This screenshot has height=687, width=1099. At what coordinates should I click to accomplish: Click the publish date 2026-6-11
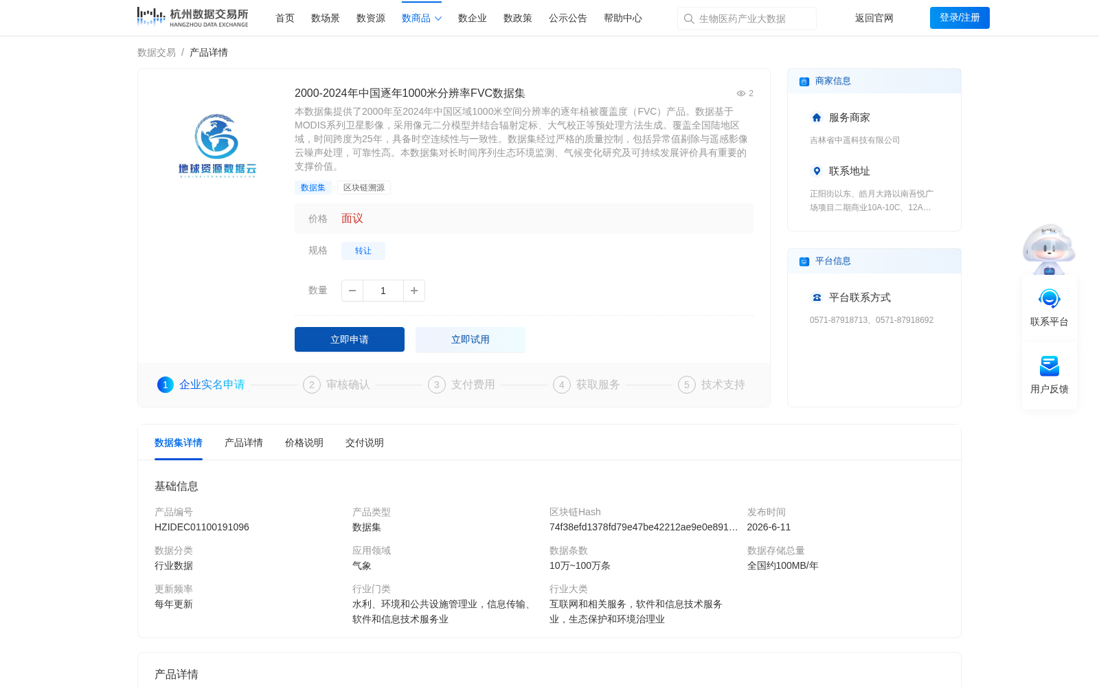pos(769,527)
